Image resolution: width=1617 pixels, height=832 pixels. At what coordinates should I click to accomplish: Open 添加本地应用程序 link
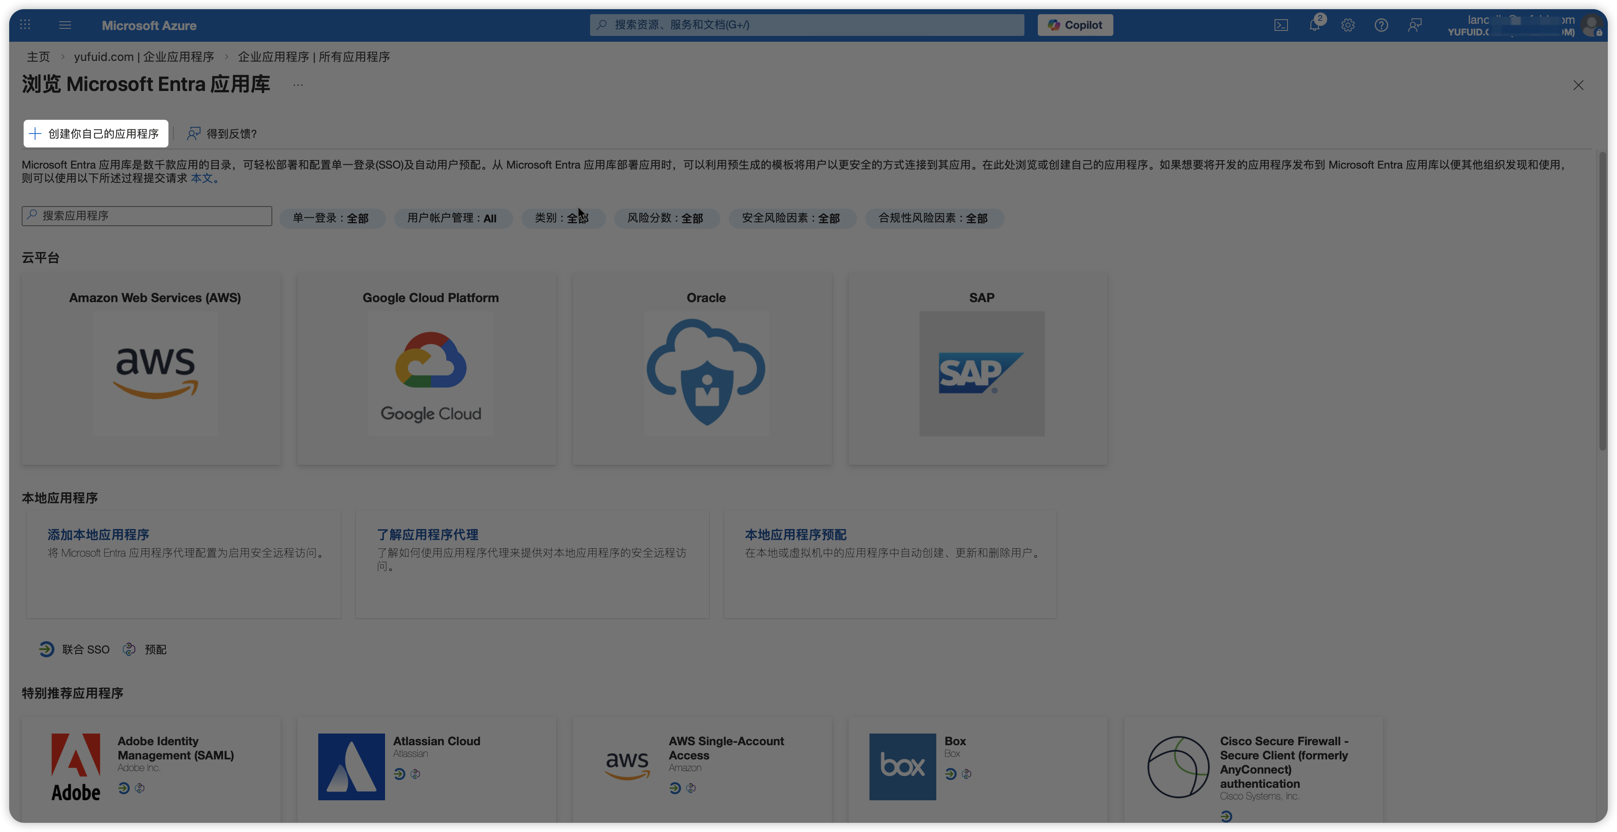(x=99, y=535)
